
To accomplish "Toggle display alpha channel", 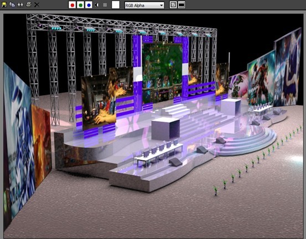I will [x=97, y=5].
